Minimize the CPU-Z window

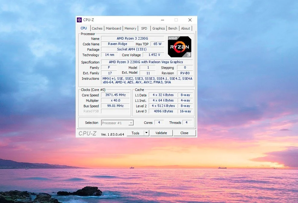(163, 20)
